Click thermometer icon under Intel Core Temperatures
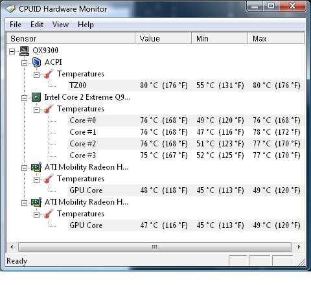Viewport: 311px width, 285px height. [x=49, y=109]
